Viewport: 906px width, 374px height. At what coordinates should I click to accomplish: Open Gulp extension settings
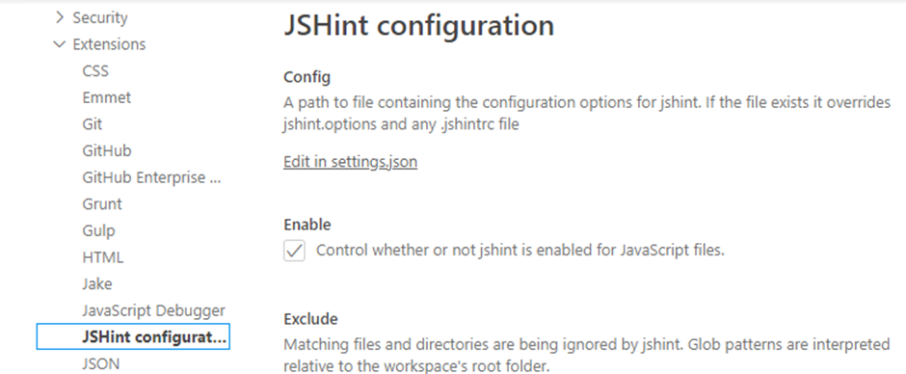99,230
